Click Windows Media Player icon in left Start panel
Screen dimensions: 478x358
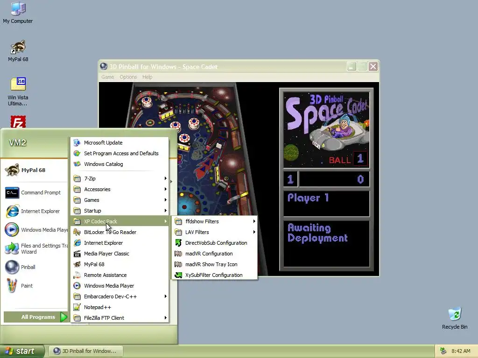[x=12, y=230]
